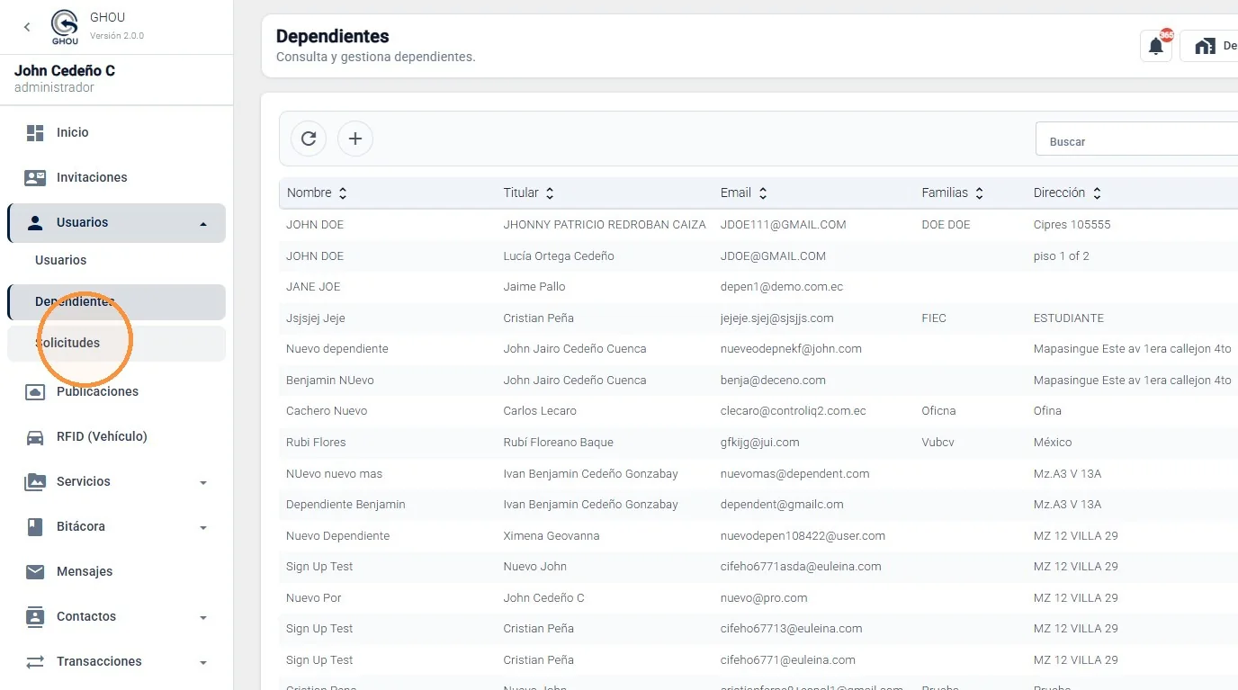Screen dimensions: 1238x690
Task: Click the Usuarios person icon
Action: (x=35, y=223)
